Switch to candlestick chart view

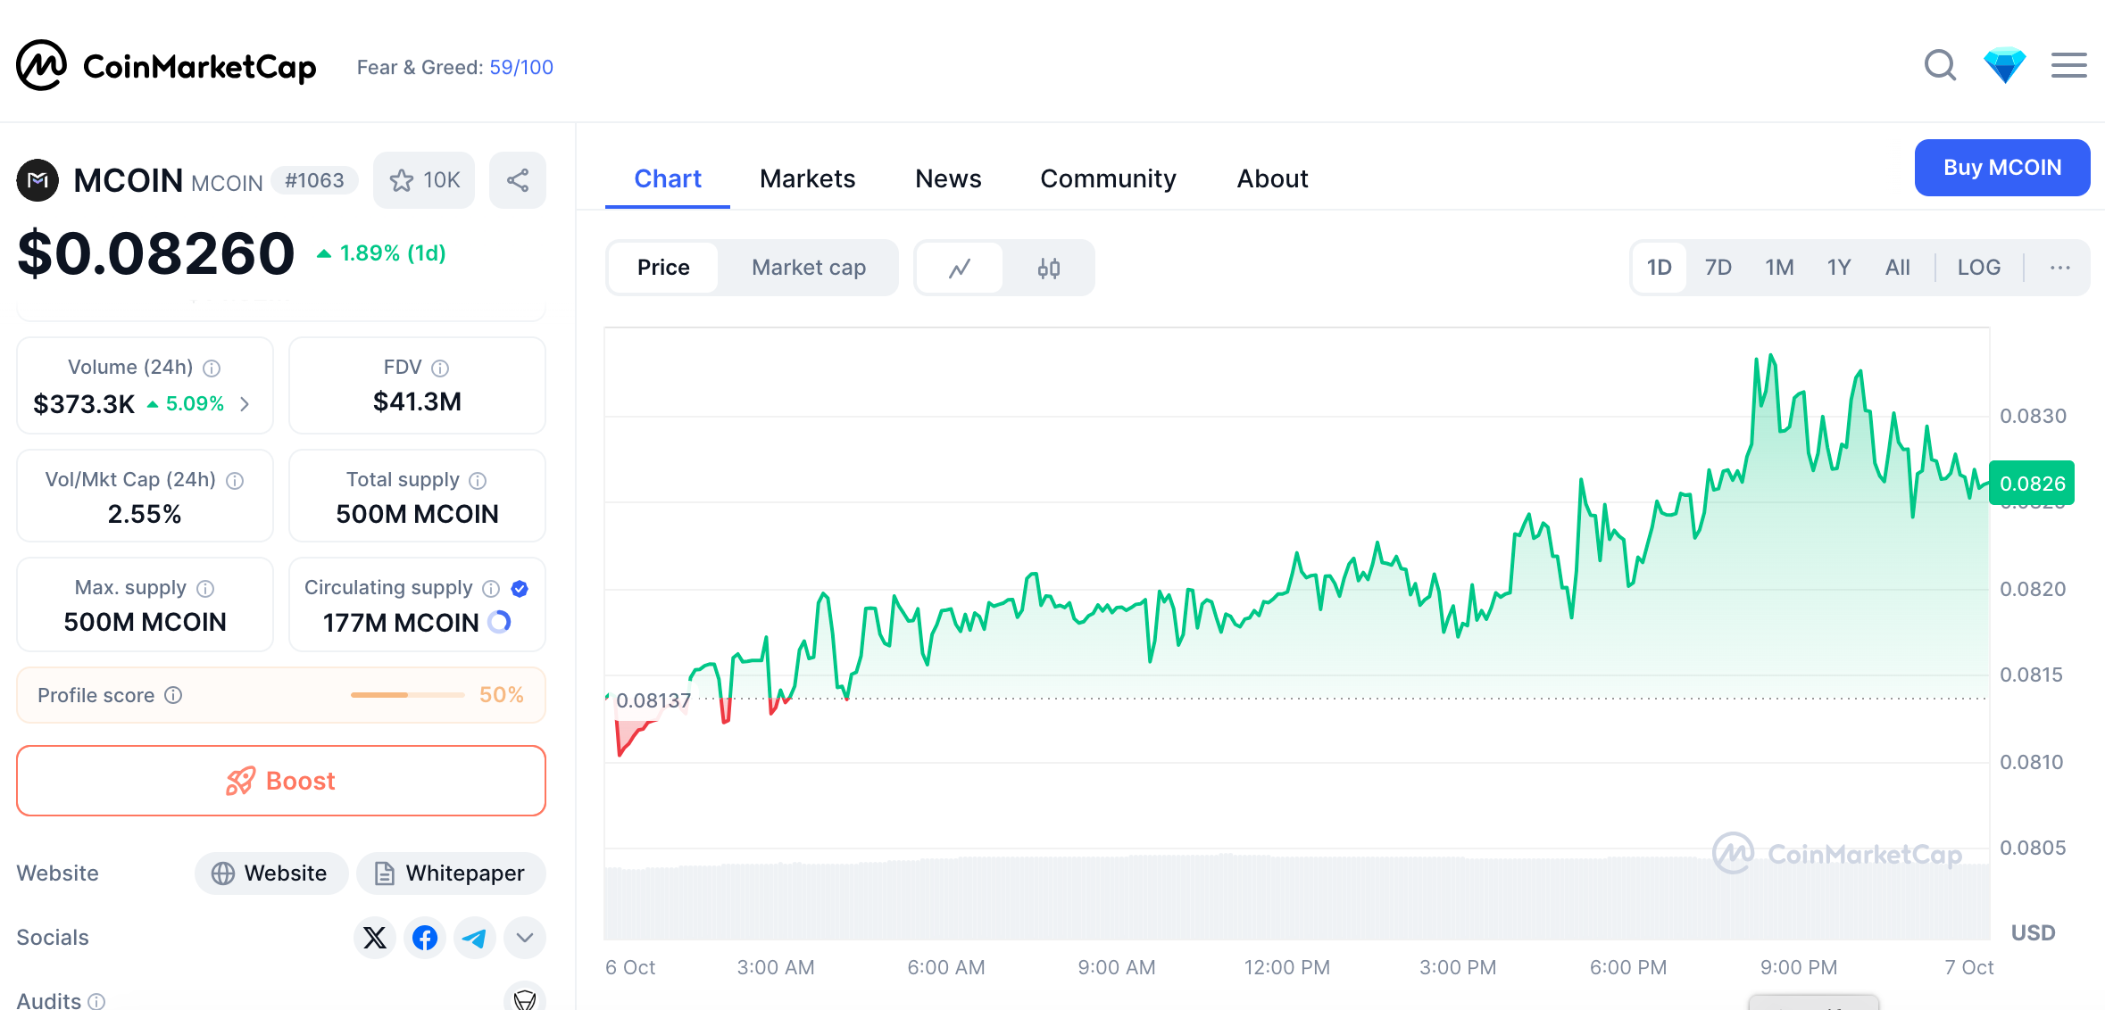click(1048, 268)
